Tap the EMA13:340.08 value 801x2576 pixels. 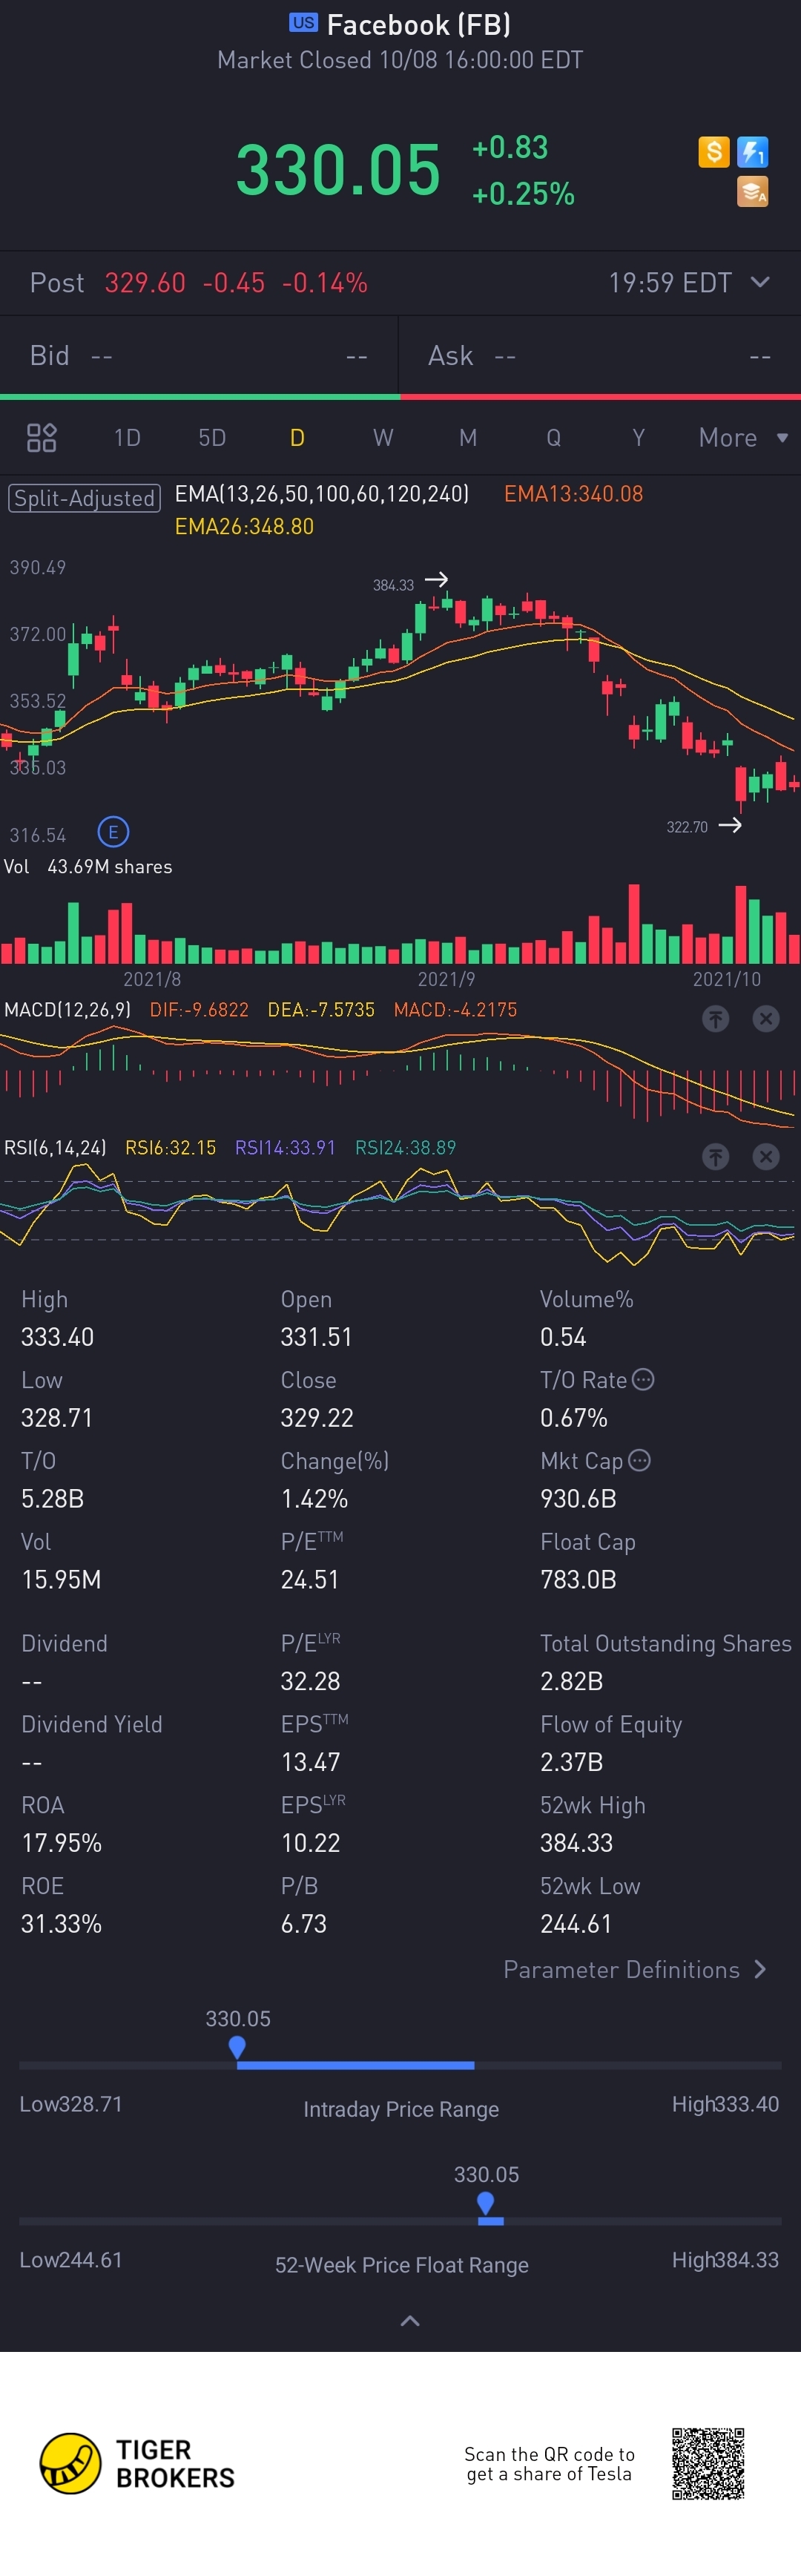(x=574, y=494)
